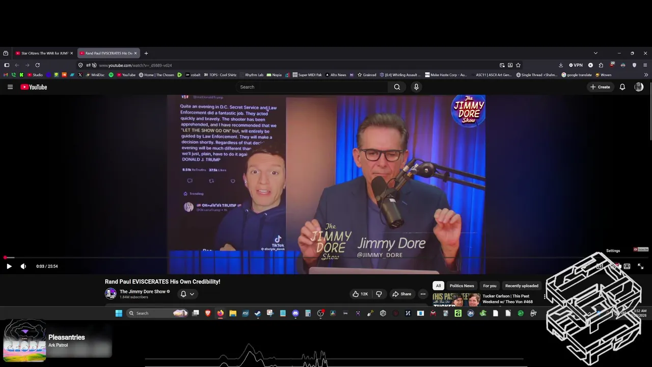Image resolution: width=652 pixels, height=367 pixels.
Task: Switch the player to theater mode
Action: pyautogui.click(x=627, y=266)
